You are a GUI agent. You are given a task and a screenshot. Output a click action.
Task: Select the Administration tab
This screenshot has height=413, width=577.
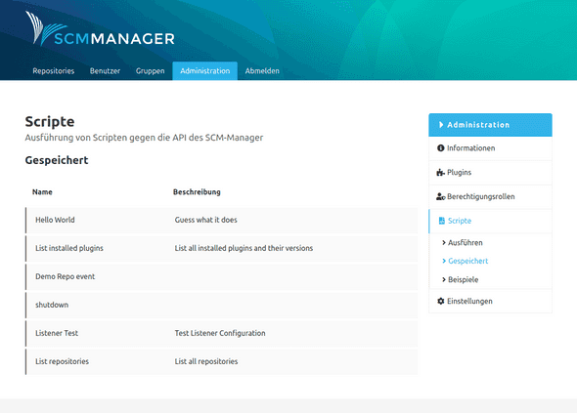coord(205,71)
